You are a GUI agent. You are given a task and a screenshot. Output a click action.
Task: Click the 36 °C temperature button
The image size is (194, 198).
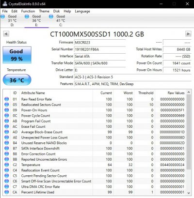click(x=17, y=80)
